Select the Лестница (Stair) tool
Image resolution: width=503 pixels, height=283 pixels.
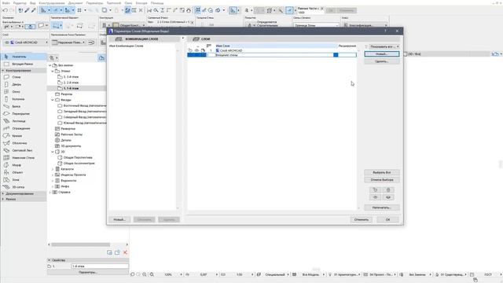24,121
